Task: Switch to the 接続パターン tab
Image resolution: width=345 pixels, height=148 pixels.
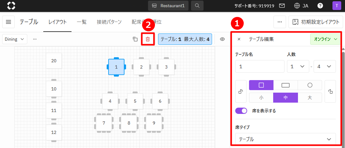Action: [109, 22]
